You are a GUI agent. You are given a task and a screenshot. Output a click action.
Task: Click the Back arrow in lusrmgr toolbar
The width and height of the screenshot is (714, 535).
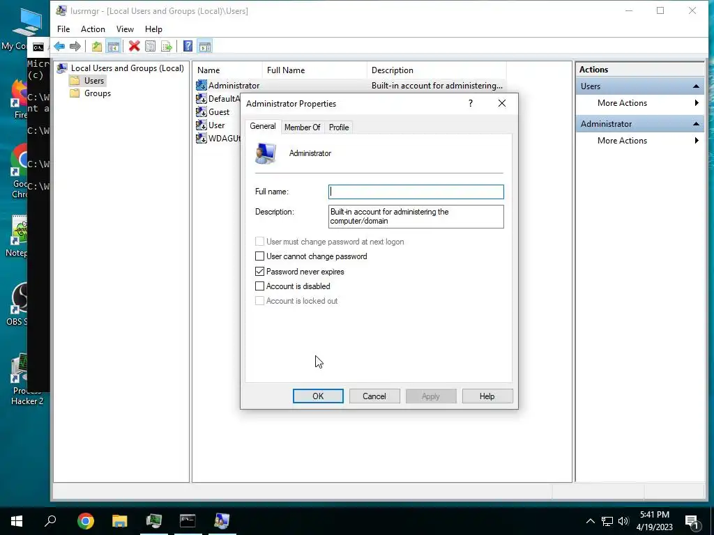tap(59, 46)
